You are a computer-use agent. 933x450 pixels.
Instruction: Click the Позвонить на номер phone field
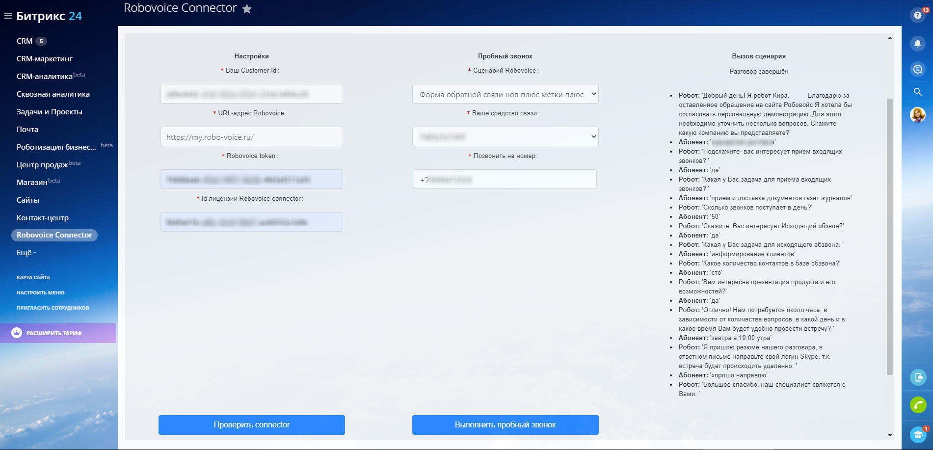coord(505,180)
